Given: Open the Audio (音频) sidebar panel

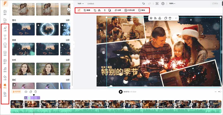Looking at the screenshot, I should [x=5, y=70].
